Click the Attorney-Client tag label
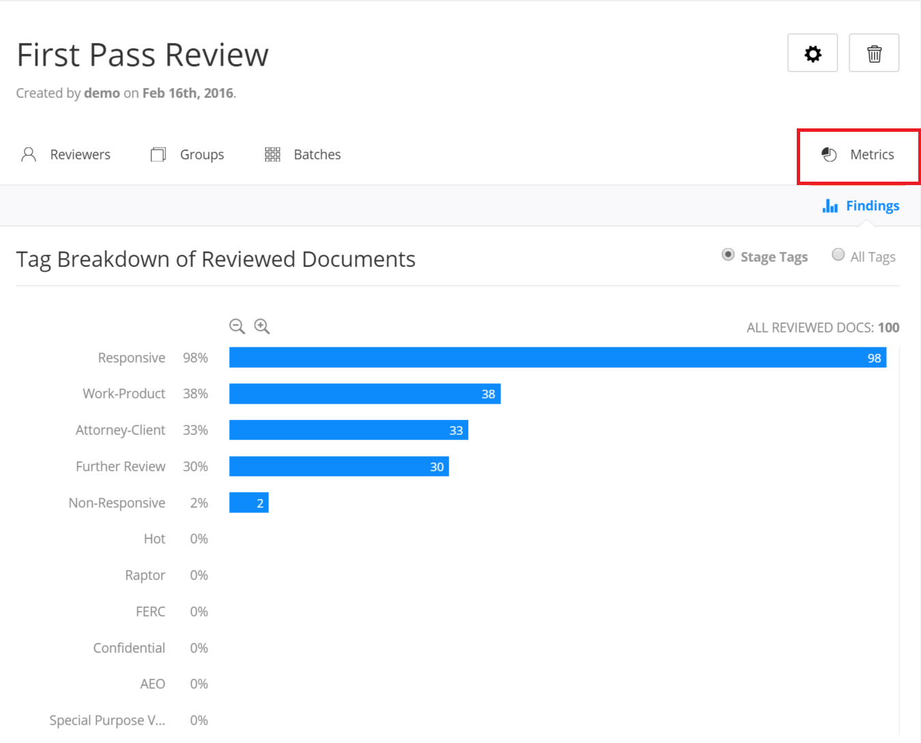Image resolution: width=921 pixels, height=743 pixels. (x=121, y=430)
